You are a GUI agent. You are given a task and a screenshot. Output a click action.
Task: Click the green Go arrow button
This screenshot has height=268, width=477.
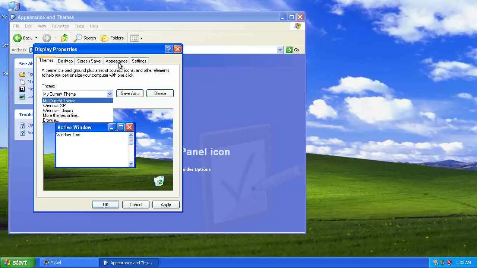pyautogui.click(x=289, y=50)
